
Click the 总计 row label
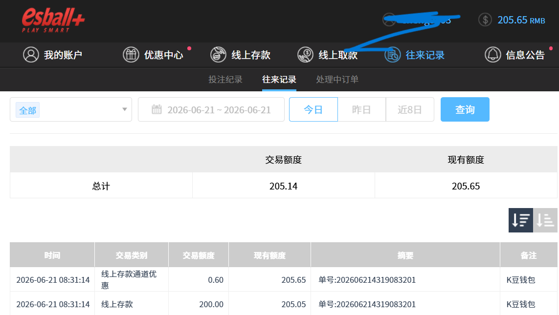point(101,186)
